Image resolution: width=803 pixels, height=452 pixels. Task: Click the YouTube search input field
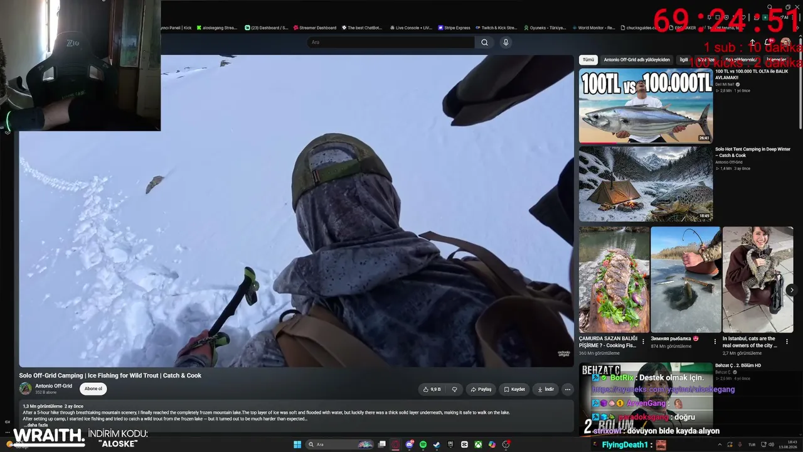(x=391, y=42)
